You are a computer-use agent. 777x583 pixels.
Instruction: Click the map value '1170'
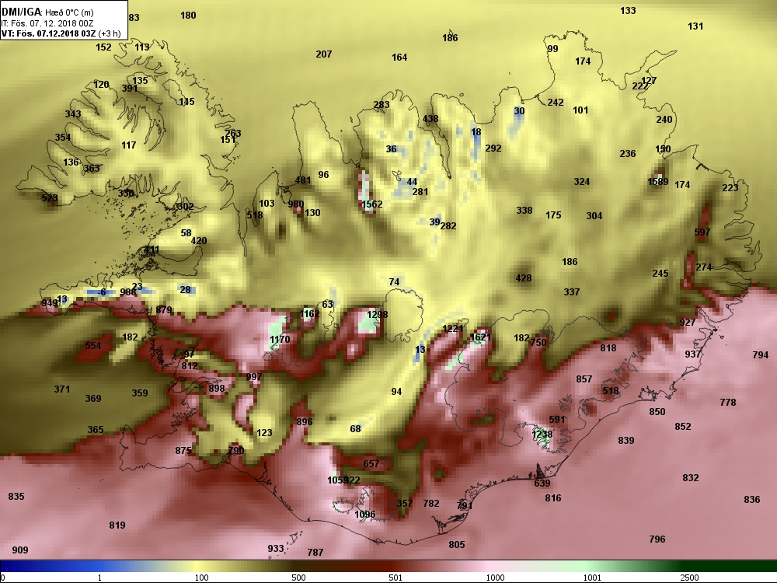pyautogui.click(x=280, y=340)
